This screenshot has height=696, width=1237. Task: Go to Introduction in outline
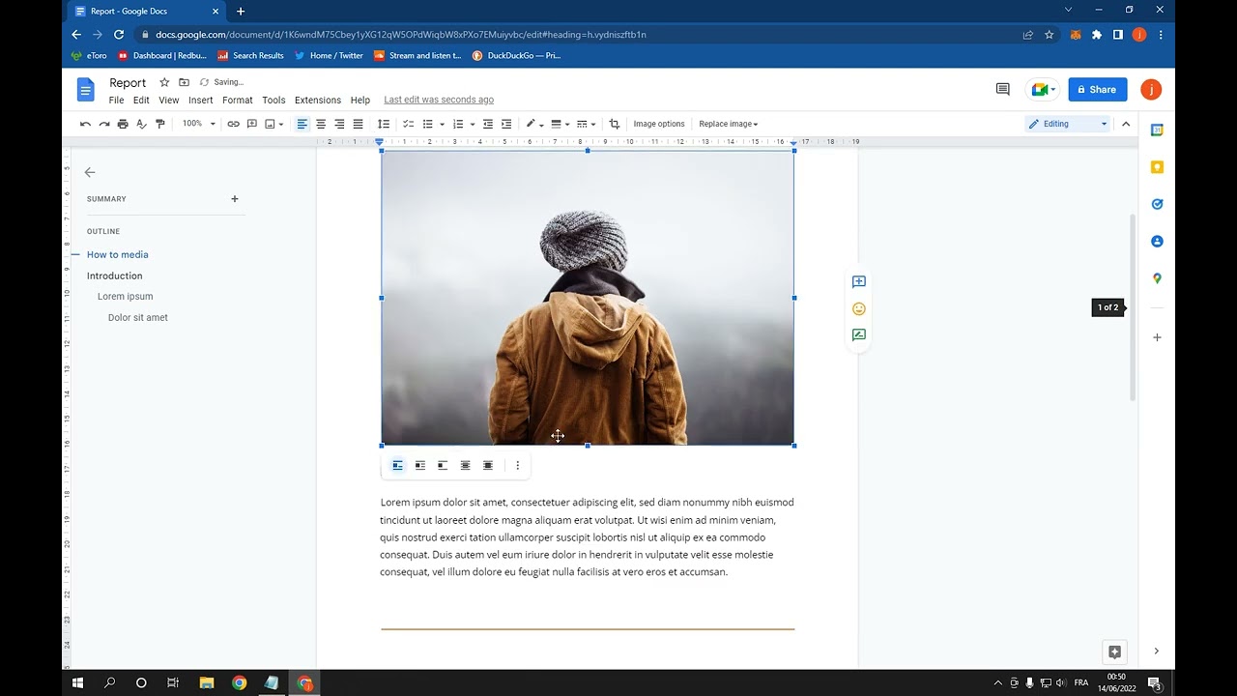click(114, 275)
